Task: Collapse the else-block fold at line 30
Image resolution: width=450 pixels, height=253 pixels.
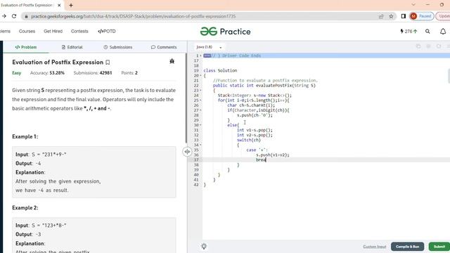Action: [x=200, y=125]
